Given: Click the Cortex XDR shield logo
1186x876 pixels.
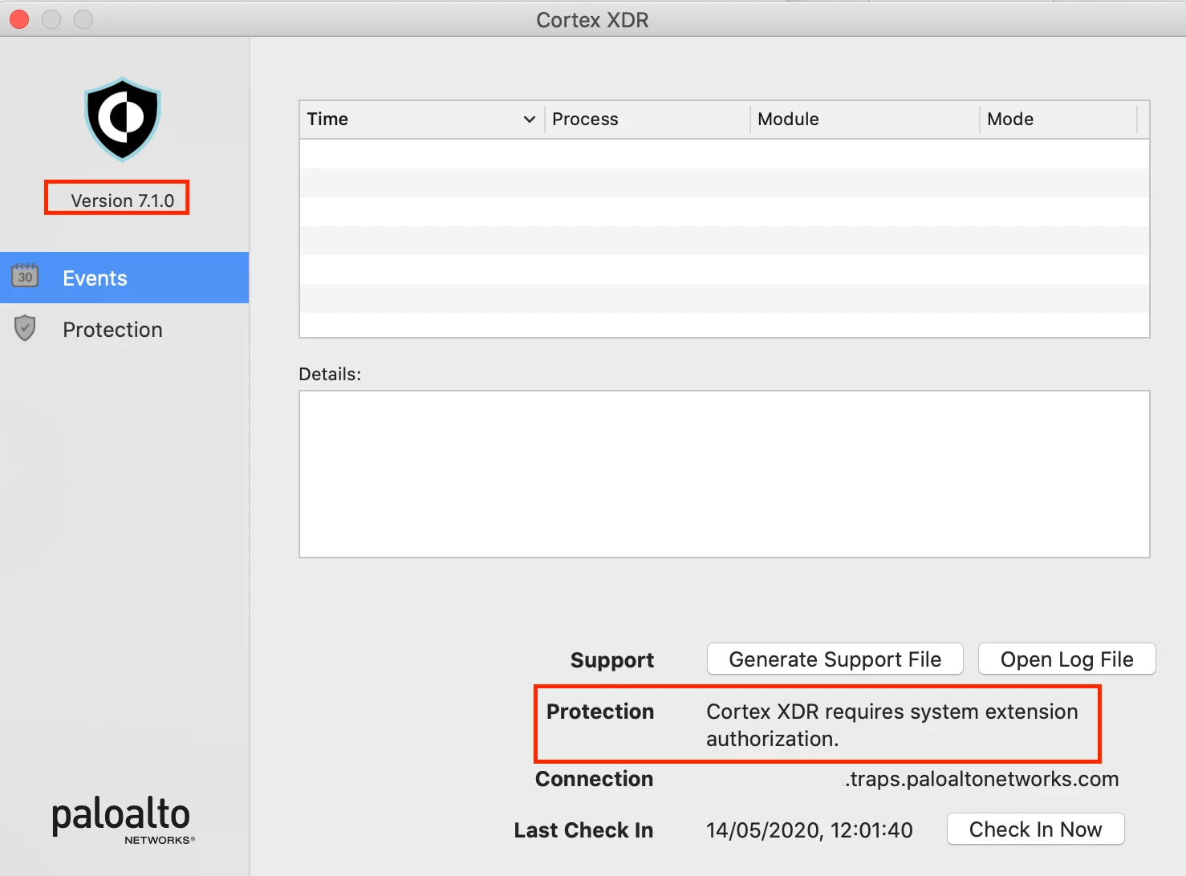Looking at the screenshot, I should (123, 120).
